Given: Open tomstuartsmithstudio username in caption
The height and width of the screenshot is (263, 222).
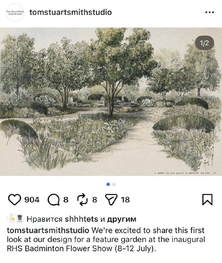Looking at the screenshot, I should click(48, 230).
